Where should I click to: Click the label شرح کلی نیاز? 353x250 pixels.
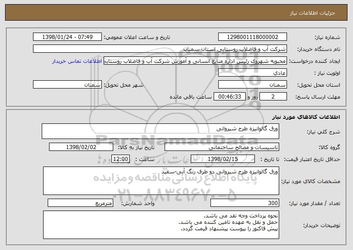(324, 132)
